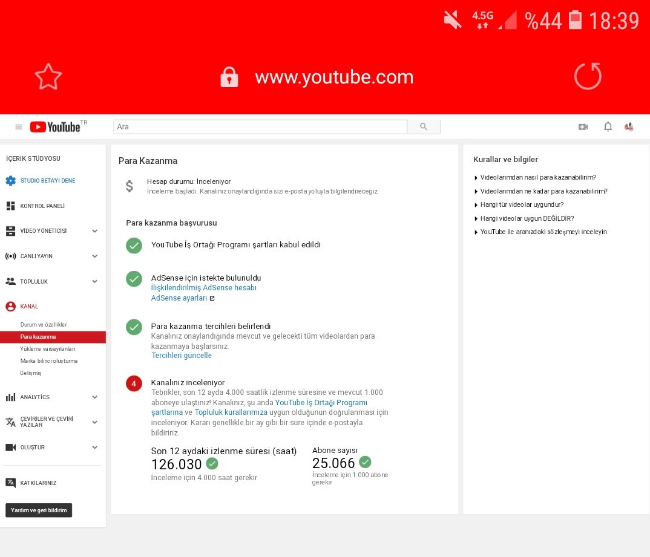The image size is (650, 557).
Task: Tap the secure padlock icon
Action: (x=229, y=77)
